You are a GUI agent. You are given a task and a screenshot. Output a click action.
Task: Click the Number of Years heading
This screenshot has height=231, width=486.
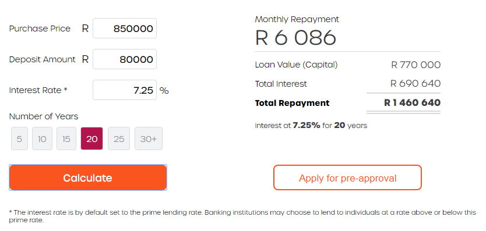coord(44,116)
